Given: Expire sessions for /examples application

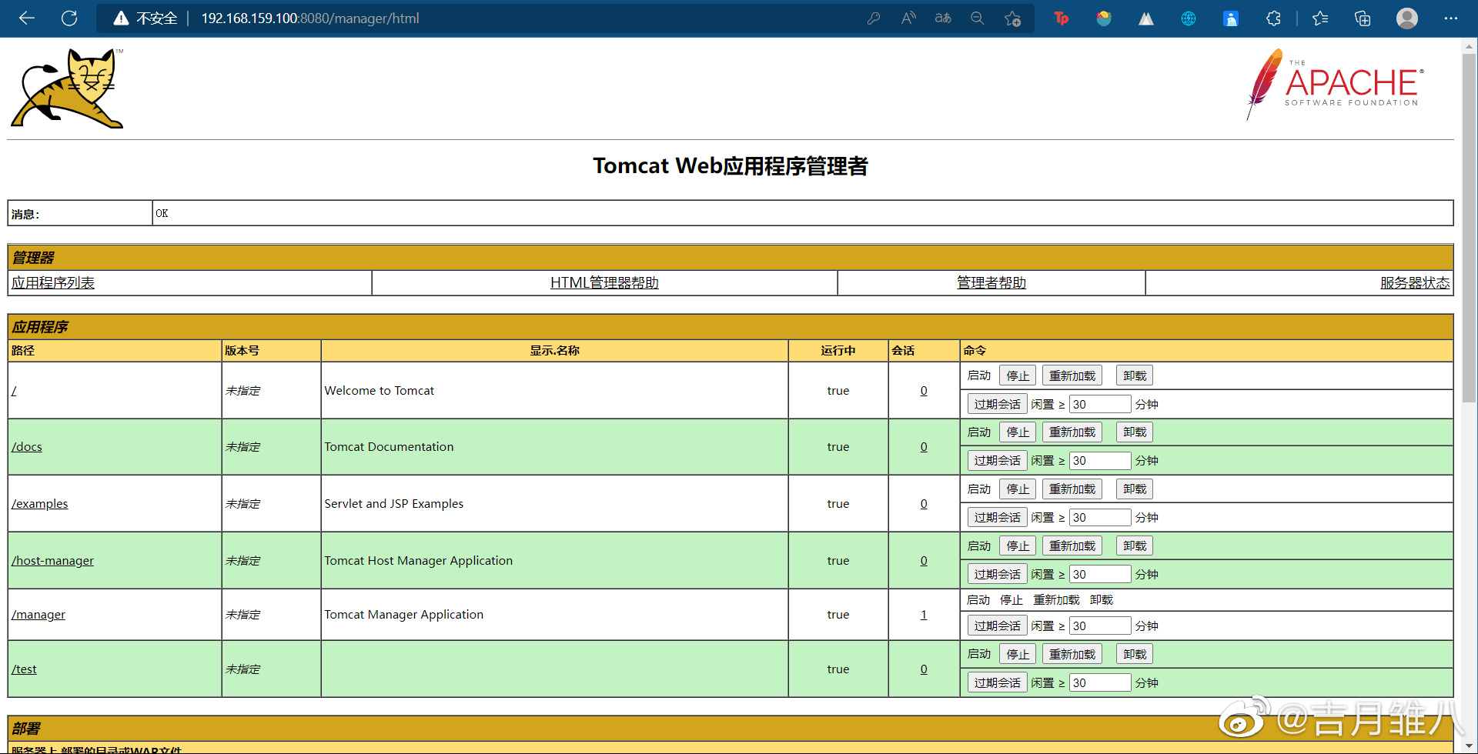Looking at the screenshot, I should pos(998,517).
